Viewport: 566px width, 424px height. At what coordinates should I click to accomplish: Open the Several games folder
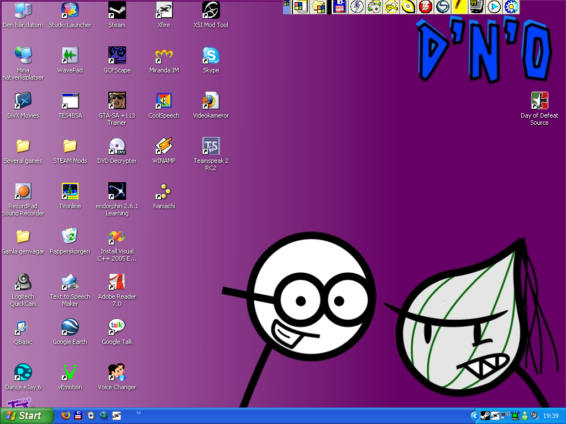[x=23, y=146]
